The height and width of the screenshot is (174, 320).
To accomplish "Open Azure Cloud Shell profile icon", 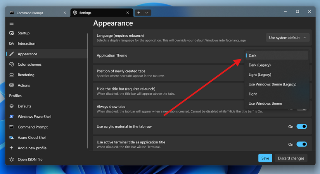I will click(x=12, y=138).
